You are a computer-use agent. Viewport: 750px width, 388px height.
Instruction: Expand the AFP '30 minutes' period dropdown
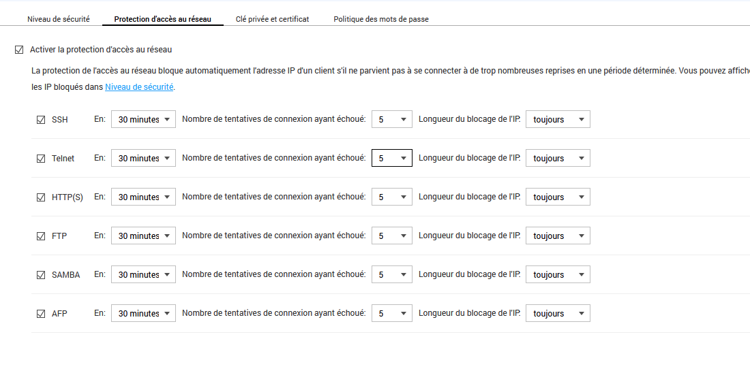pos(143,314)
